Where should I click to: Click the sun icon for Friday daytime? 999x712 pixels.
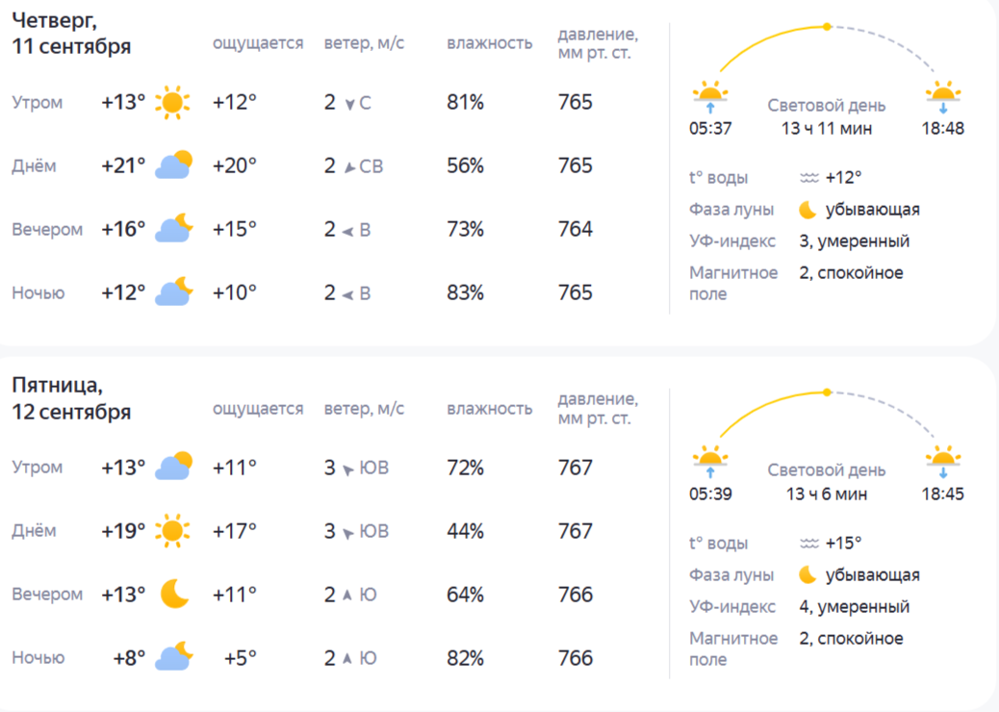tap(172, 530)
